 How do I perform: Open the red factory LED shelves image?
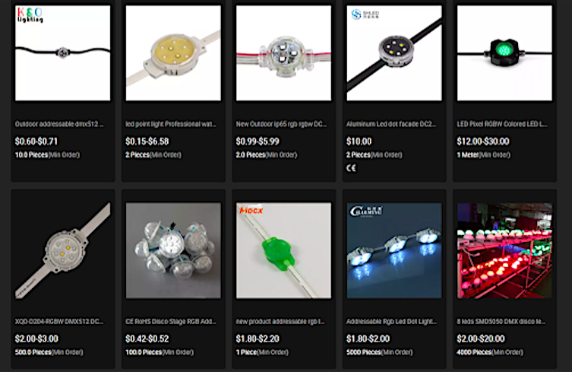tap(504, 251)
